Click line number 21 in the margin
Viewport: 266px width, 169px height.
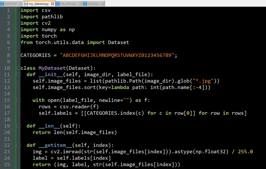coord(7,139)
